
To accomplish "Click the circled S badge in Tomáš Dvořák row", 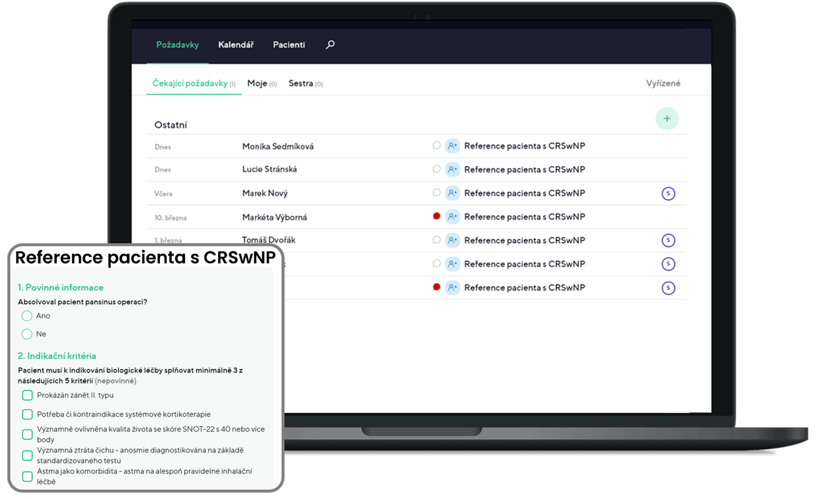I will (668, 241).
